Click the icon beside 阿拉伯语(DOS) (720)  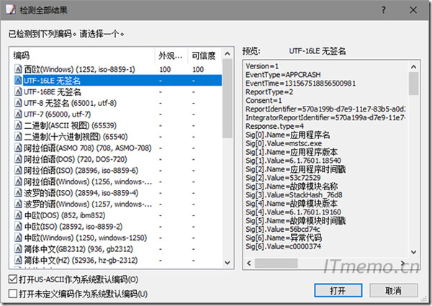pyautogui.click(x=18, y=159)
